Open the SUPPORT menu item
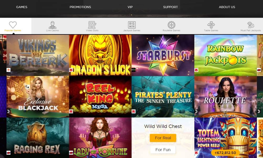Image resolution: width=263 pixels, height=158 pixels. 170,7
